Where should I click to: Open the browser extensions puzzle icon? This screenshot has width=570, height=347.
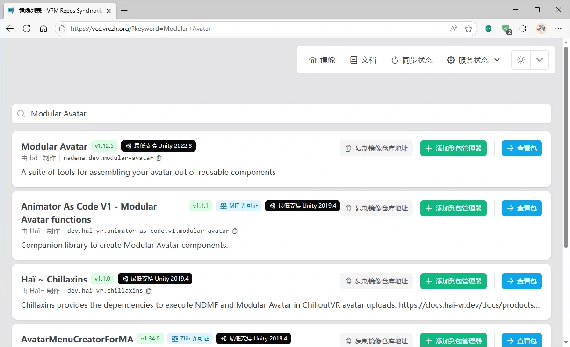(522, 29)
